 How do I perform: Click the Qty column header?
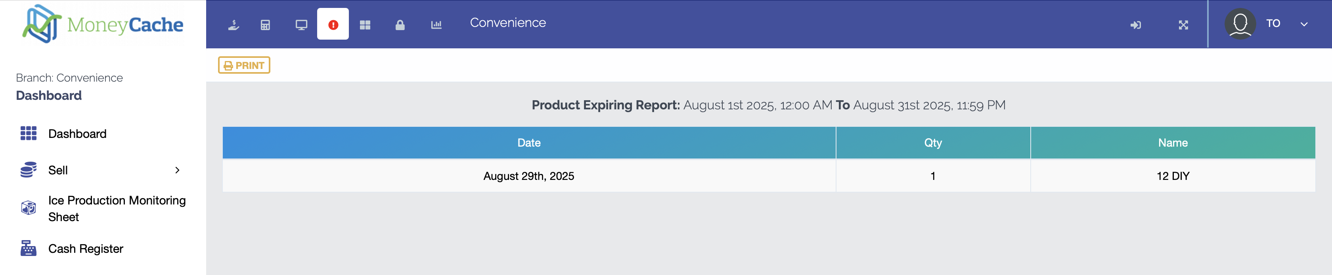coord(932,143)
